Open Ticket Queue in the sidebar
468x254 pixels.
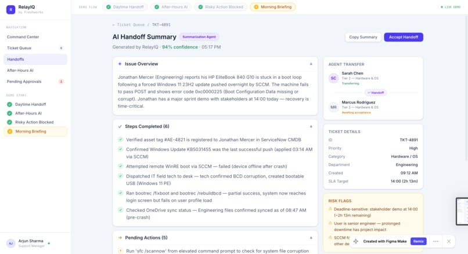tap(35, 48)
